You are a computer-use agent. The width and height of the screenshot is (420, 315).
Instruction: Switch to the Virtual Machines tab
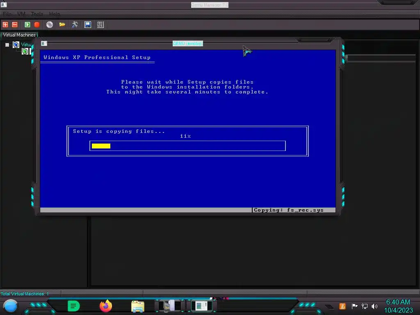[x=19, y=35]
